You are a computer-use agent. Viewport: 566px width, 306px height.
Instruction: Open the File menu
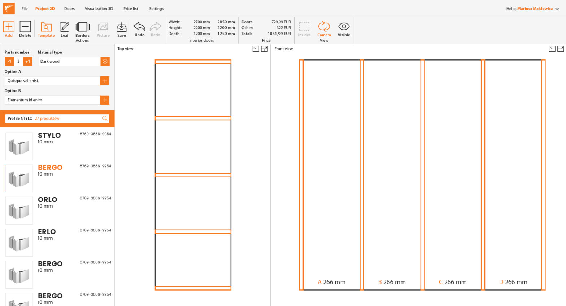25,9
